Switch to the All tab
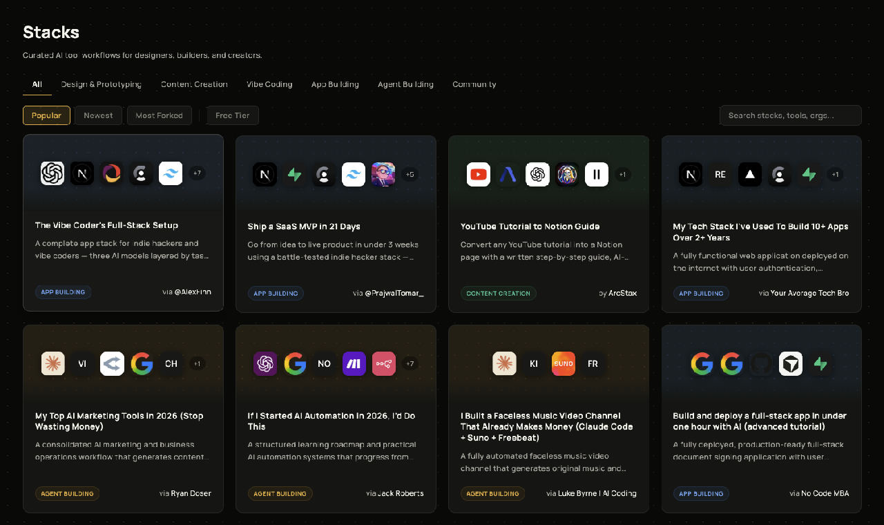This screenshot has width=884, height=525. [37, 84]
